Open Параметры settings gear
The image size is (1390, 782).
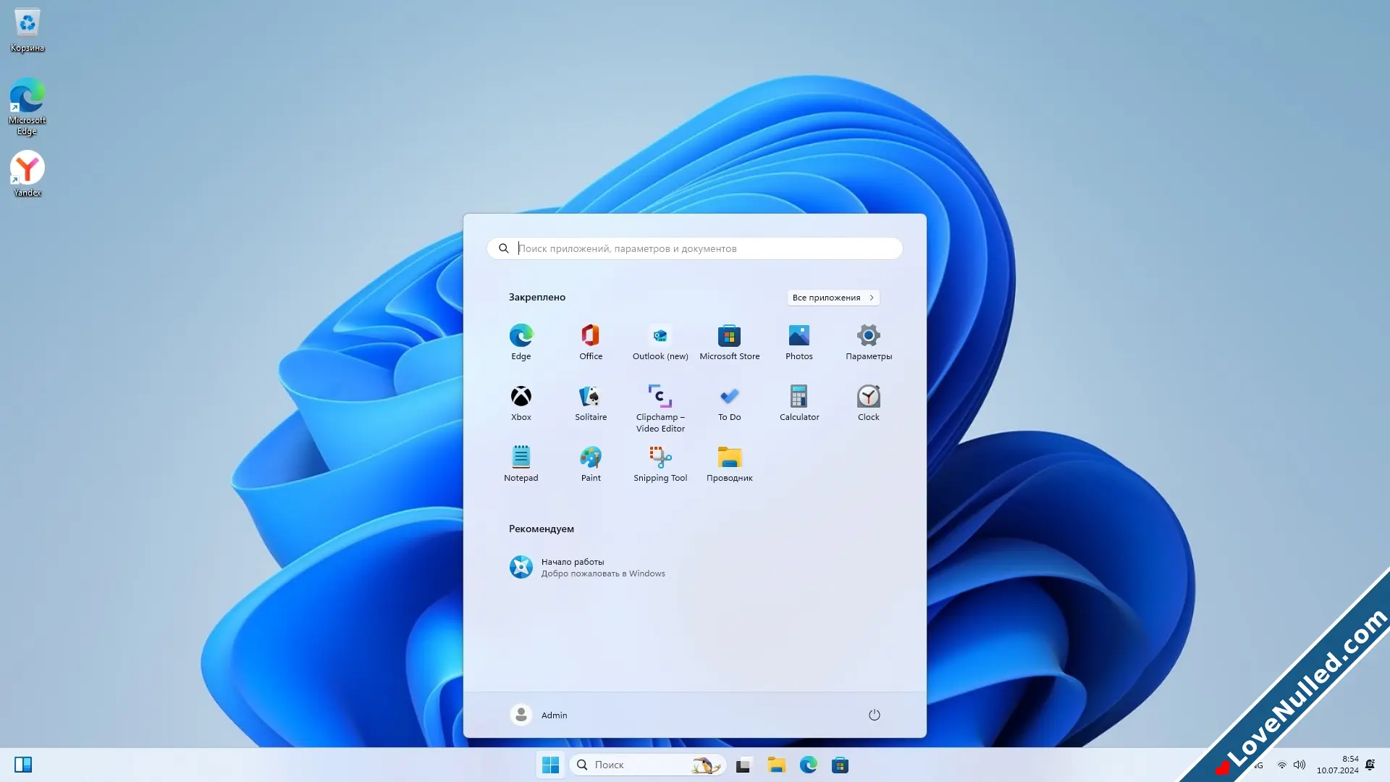[869, 342]
